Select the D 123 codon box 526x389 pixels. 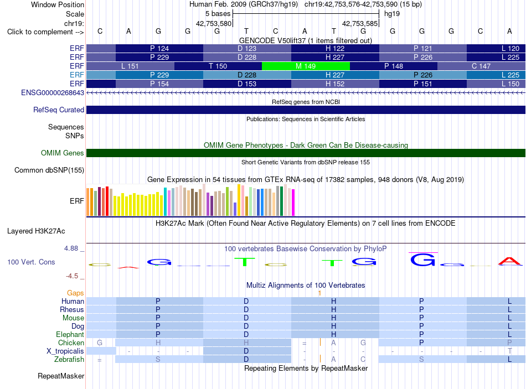[247, 48]
